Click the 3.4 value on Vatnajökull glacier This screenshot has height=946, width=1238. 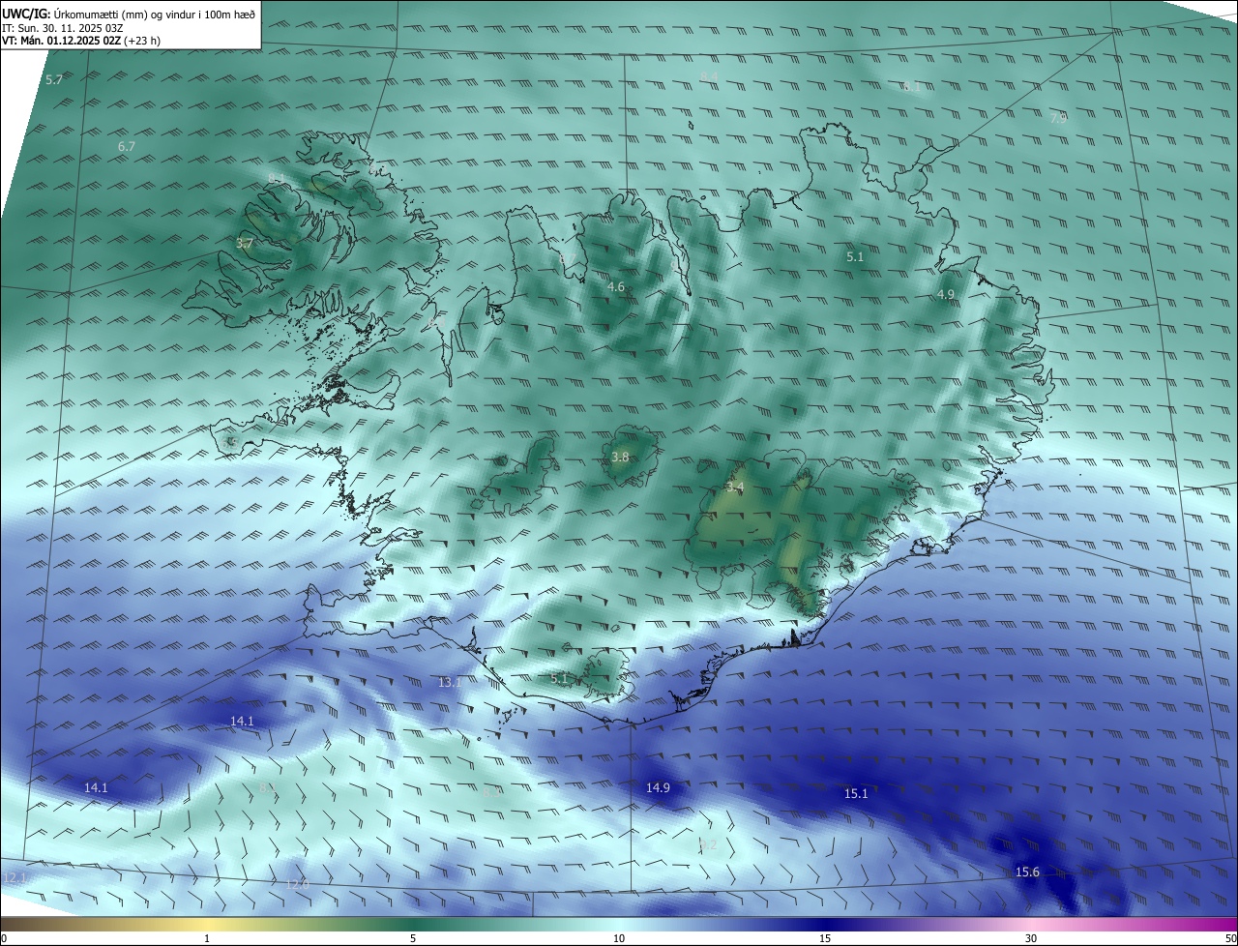point(735,487)
